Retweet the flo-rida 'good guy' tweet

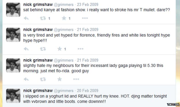[x=43, y=79]
